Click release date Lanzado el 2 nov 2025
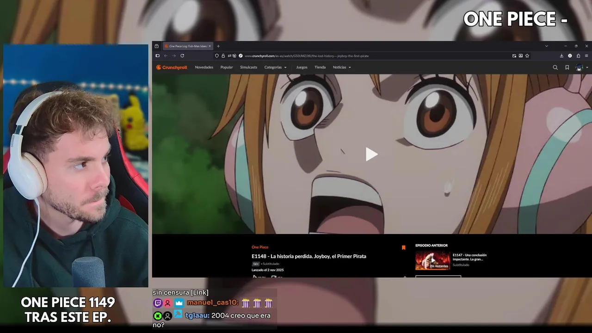Image resolution: width=592 pixels, height=333 pixels. (x=268, y=270)
